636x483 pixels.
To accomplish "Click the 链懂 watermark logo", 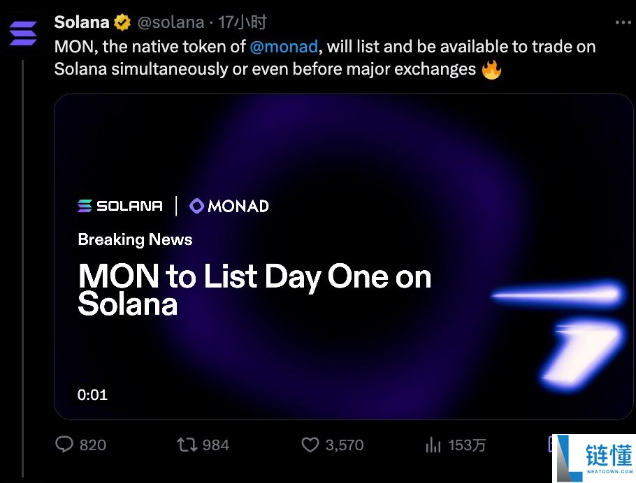I will pos(594,459).
